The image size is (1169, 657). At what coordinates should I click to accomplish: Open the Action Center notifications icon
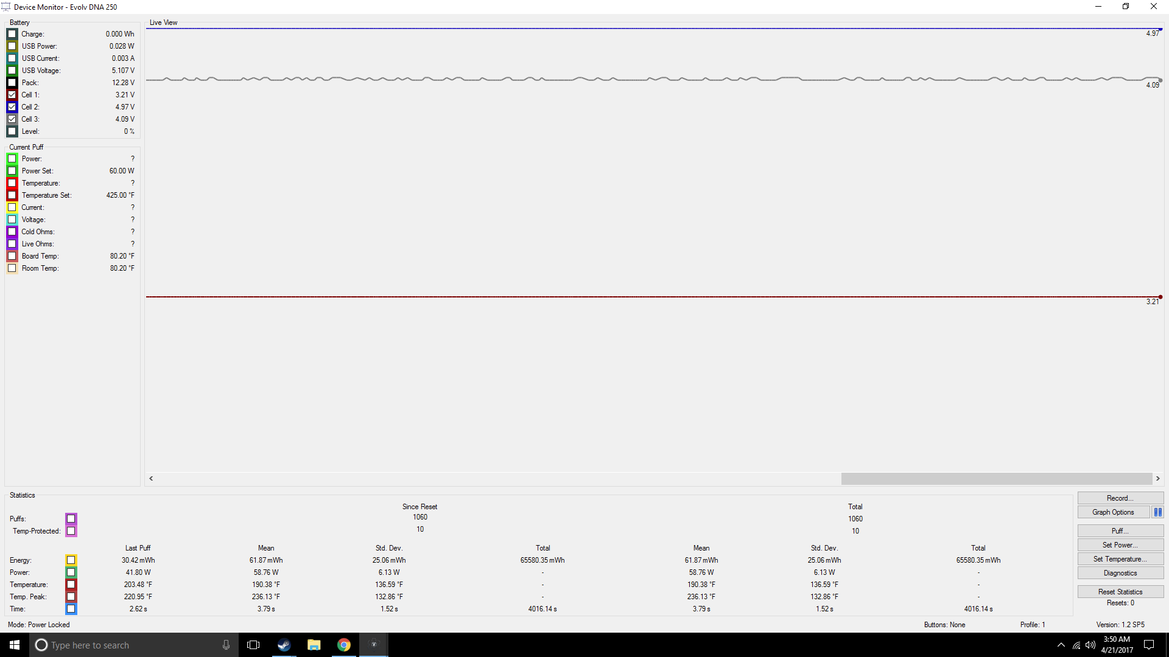(x=1149, y=645)
